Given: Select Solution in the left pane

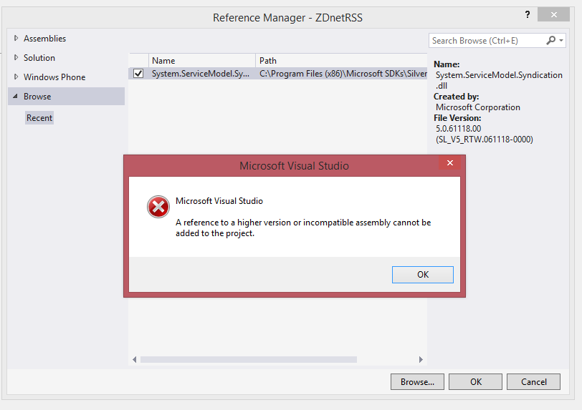Looking at the screenshot, I should click(x=39, y=58).
